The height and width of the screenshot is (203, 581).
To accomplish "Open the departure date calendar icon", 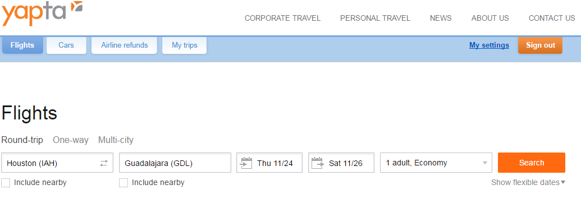I will click(246, 163).
